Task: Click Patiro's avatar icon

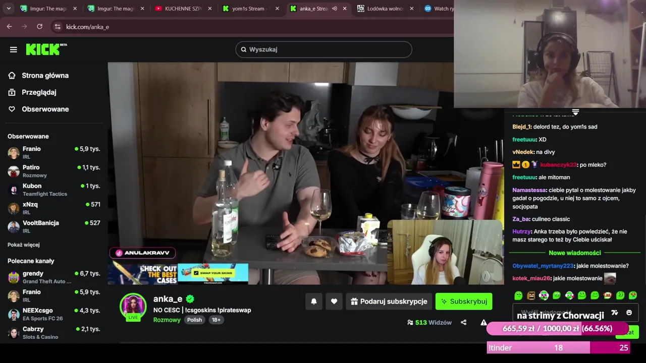Action: (14, 171)
